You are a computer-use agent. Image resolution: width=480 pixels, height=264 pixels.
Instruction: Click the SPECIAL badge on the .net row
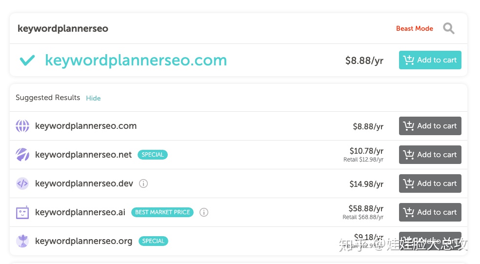click(x=153, y=155)
